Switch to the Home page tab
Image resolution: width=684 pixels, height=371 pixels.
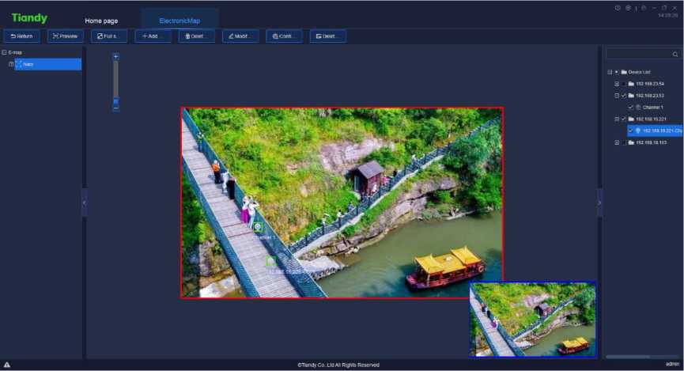click(x=101, y=21)
